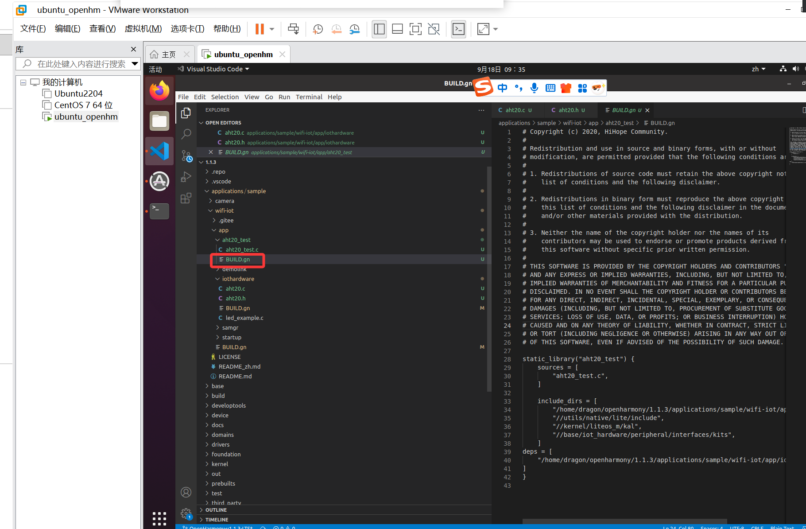
Task: Click Sogou voice input microphone
Action: tap(535, 88)
